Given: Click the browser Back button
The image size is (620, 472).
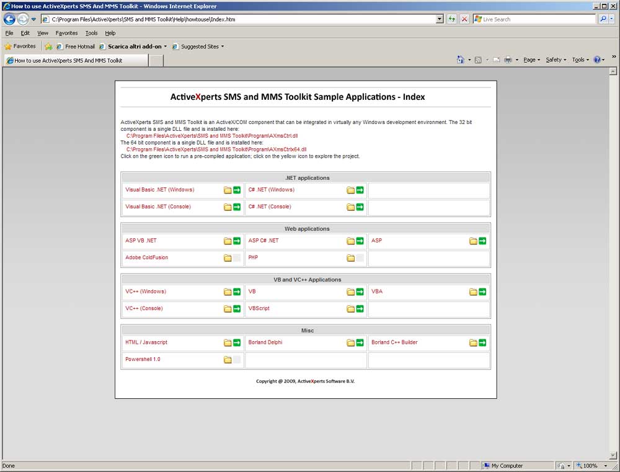Looking at the screenshot, I should (x=9, y=19).
